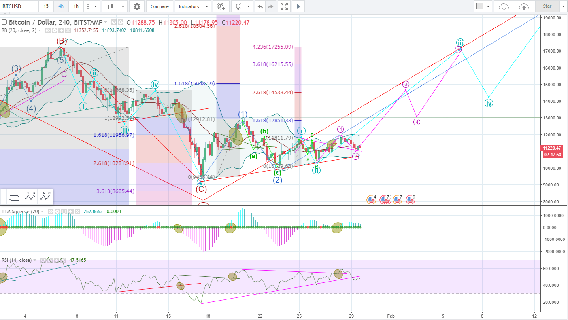This screenshot has height=320, width=568.
Task: View TTM Squeeze source code braces
Action: pos(64,212)
